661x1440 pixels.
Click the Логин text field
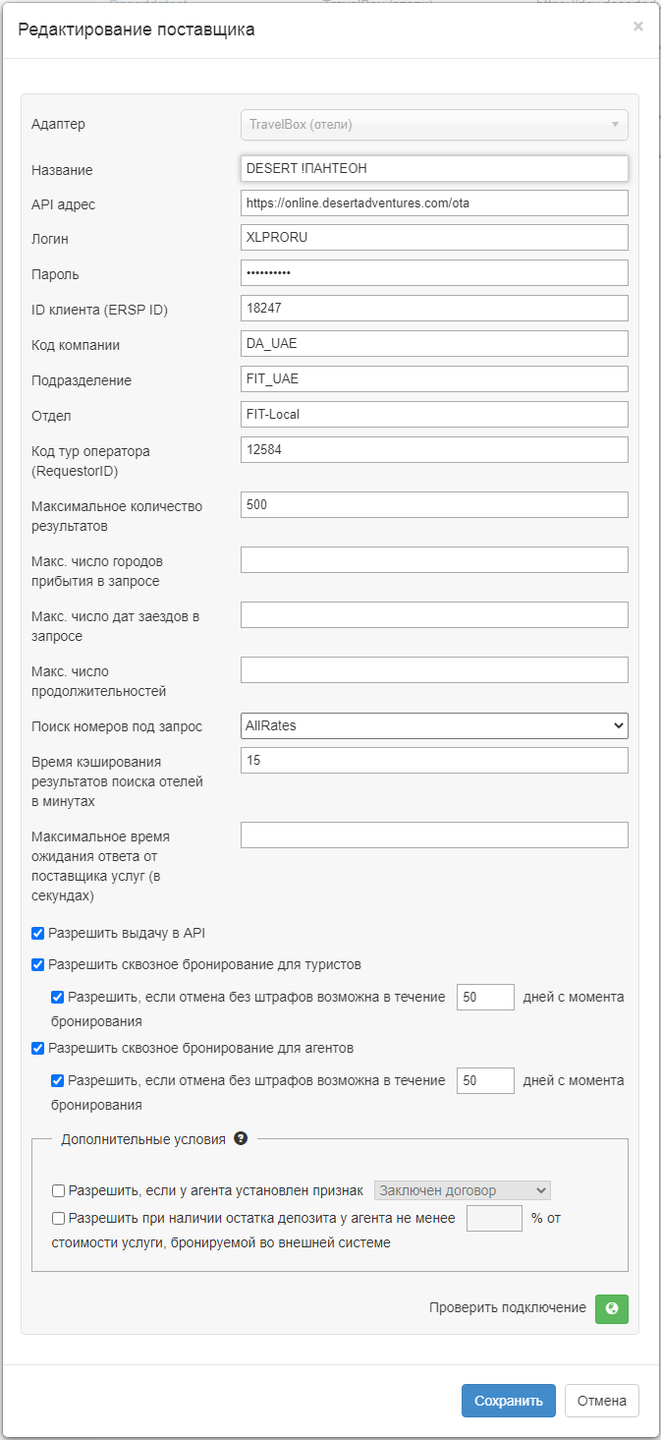click(x=434, y=238)
